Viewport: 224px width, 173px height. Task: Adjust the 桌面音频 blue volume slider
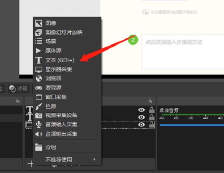(x=192, y=125)
